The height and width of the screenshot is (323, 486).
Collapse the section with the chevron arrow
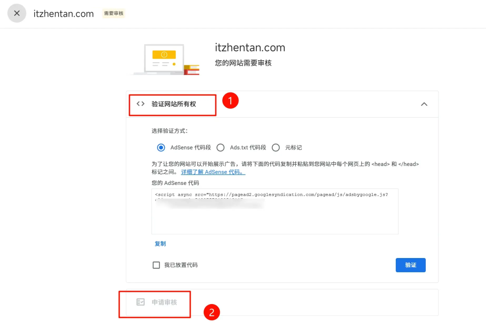[424, 104]
